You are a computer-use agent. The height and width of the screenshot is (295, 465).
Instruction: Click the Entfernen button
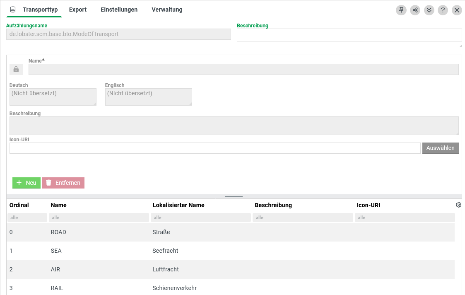[63, 183]
